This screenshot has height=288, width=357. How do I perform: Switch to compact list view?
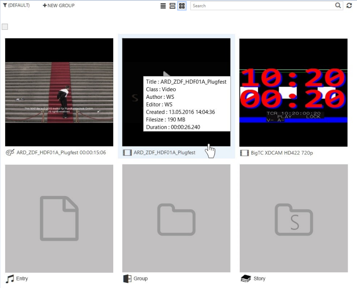(x=163, y=6)
